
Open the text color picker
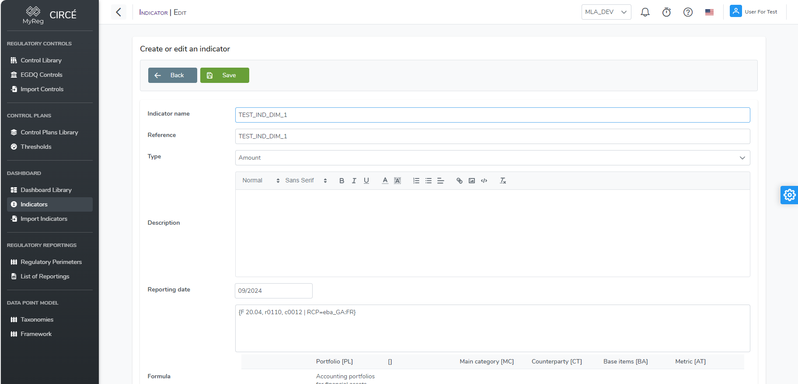385,181
